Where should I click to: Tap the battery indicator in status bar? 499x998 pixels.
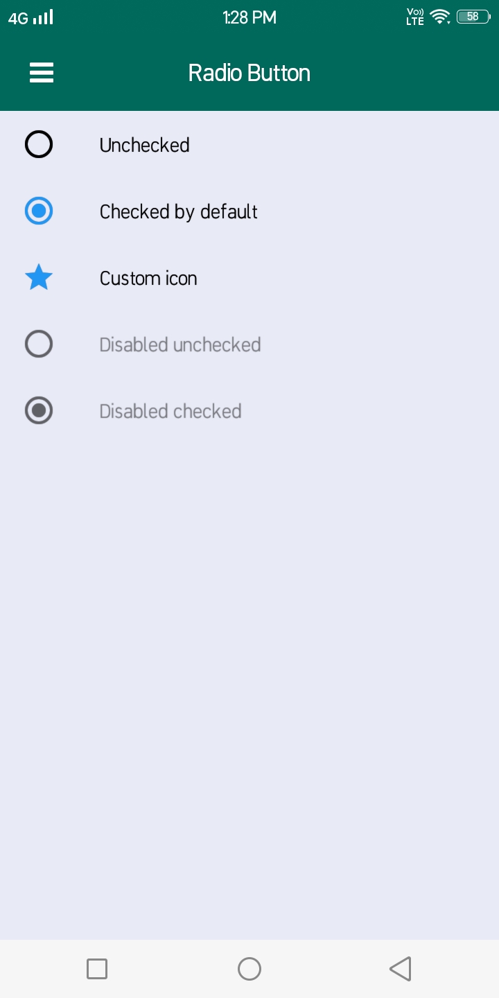[473, 17]
